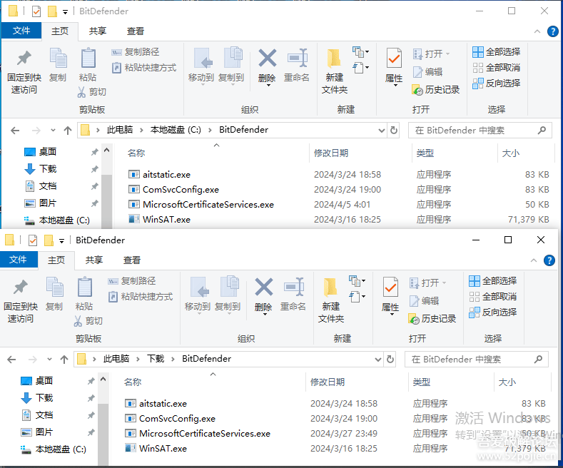Screen dimensions: 563x468
Task: Click the 属性 icon in the top window
Action: click(x=394, y=58)
